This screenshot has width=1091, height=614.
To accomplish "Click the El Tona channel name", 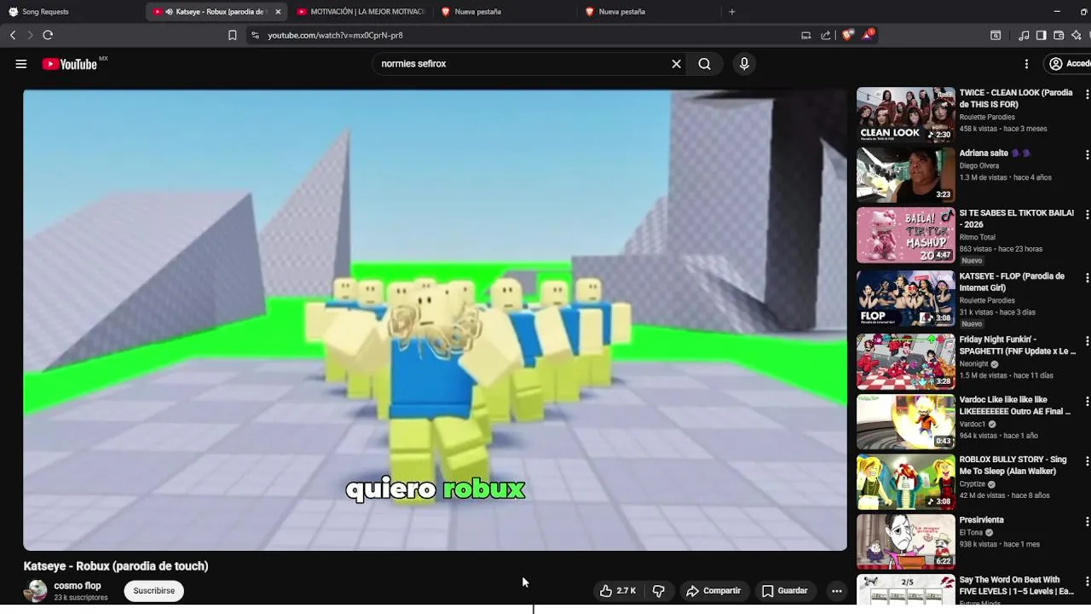I will 971,532.
